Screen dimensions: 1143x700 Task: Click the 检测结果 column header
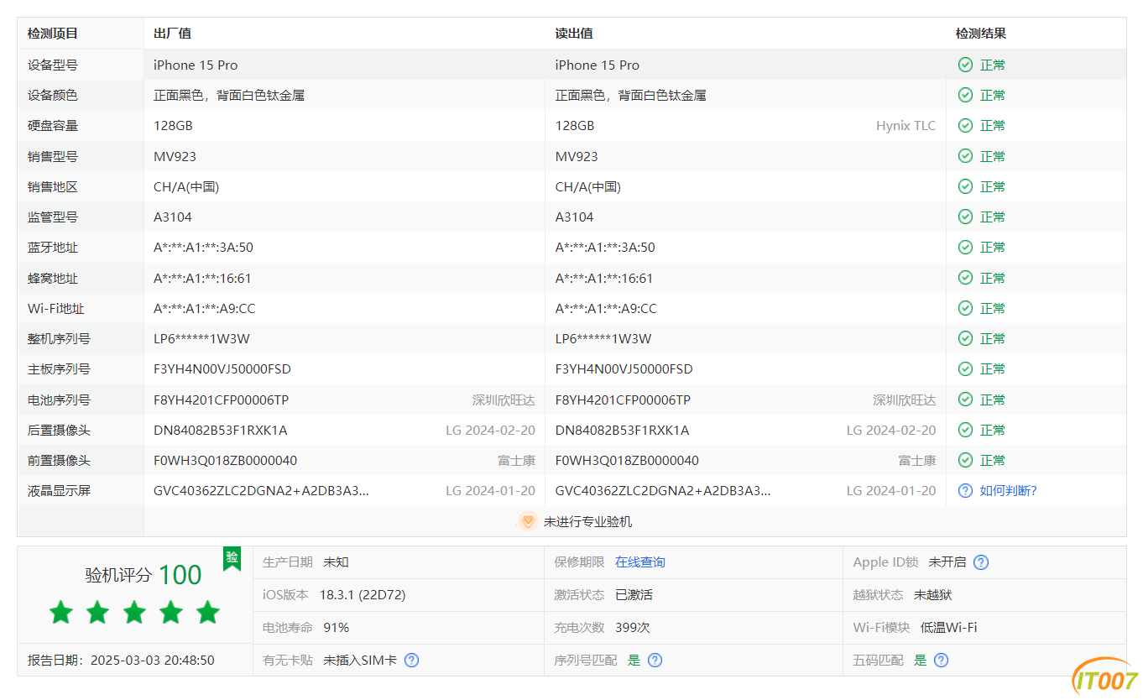tap(981, 34)
